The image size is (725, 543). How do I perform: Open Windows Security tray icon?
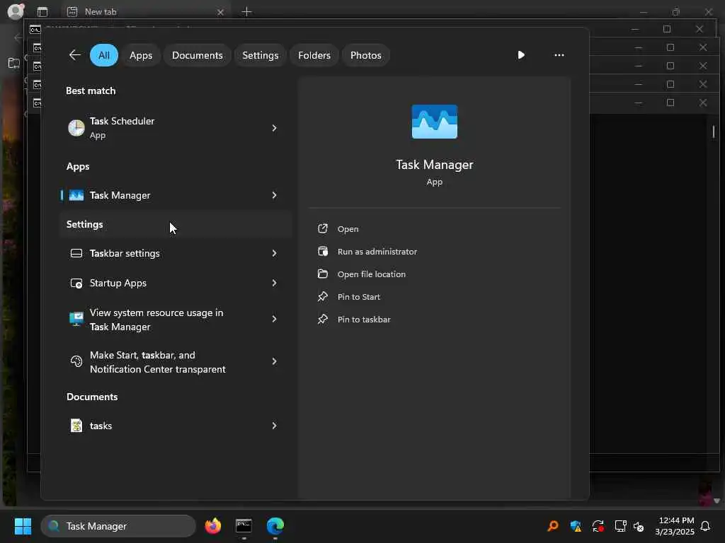click(576, 526)
